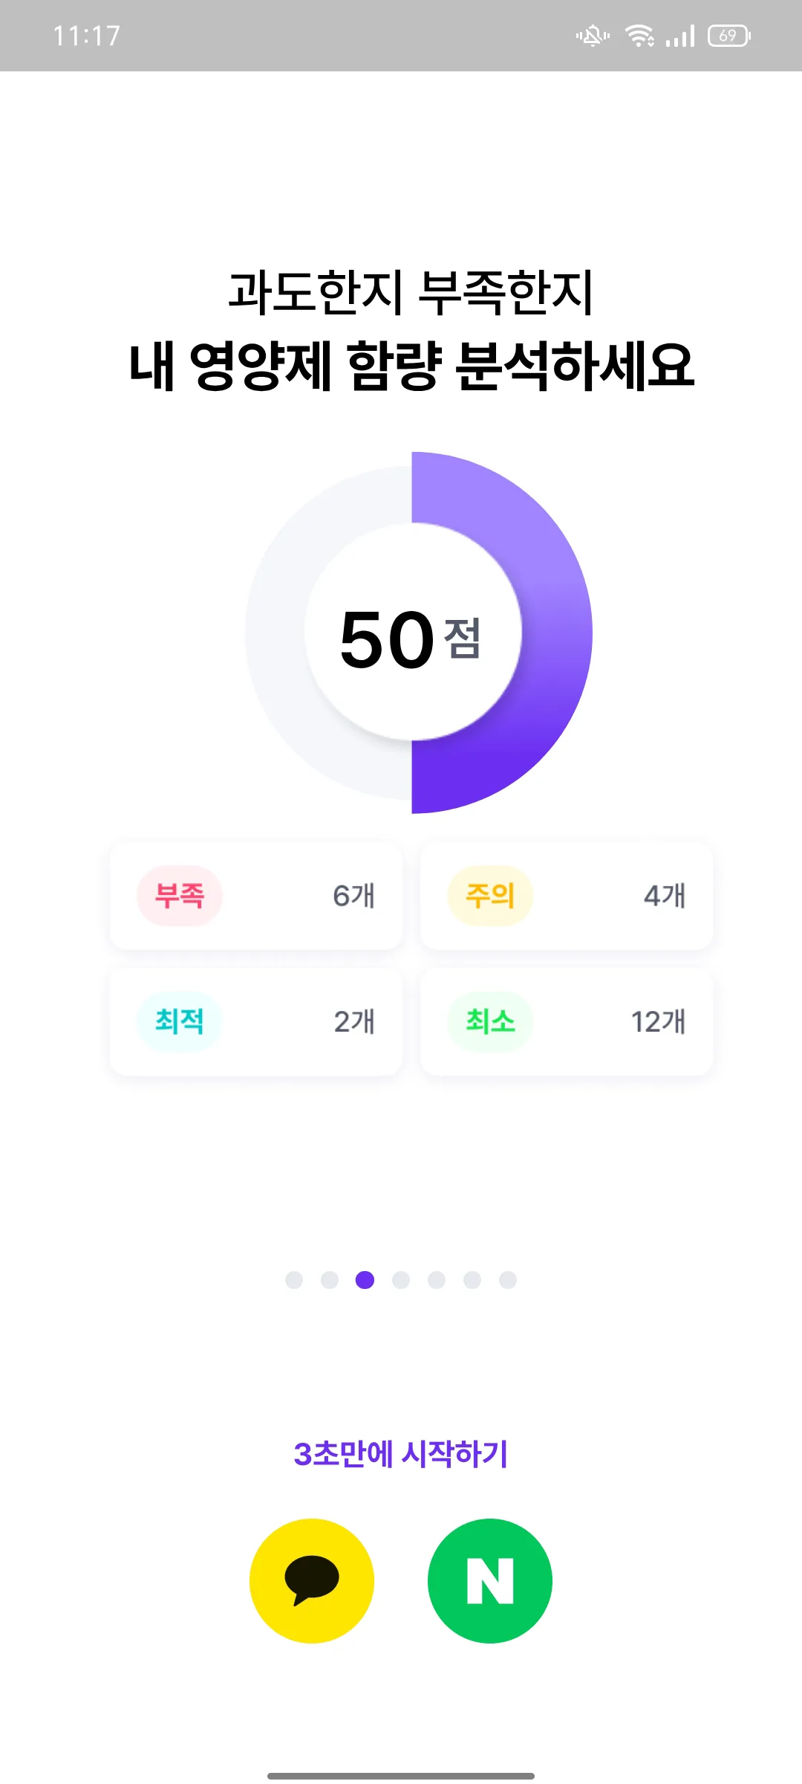Go to the second onboarding page dot

coord(330,1280)
